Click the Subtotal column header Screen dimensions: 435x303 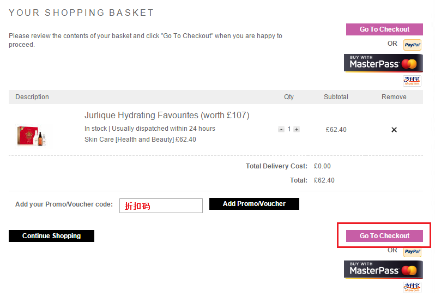[336, 97]
